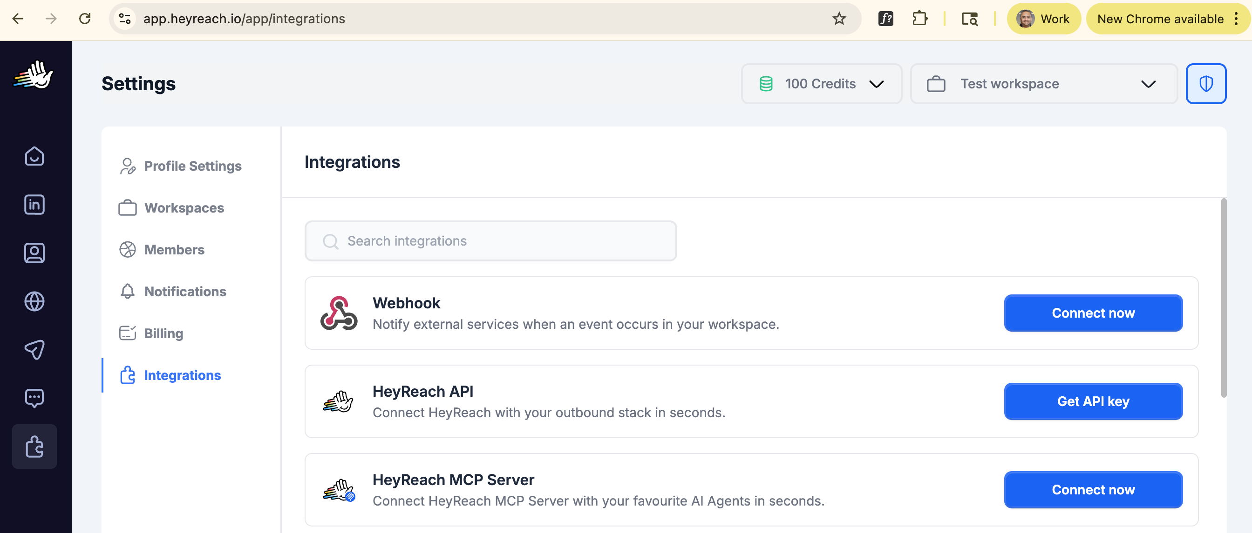
Task: Open the Notifications settings tab
Action: pyautogui.click(x=185, y=292)
